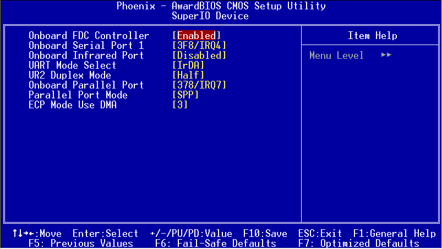Select the UR2 Duplex Mode label
This screenshot has width=442, height=249.
coord(70,75)
